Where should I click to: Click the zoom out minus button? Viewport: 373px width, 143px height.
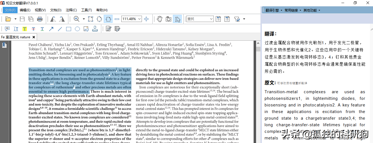117,19
